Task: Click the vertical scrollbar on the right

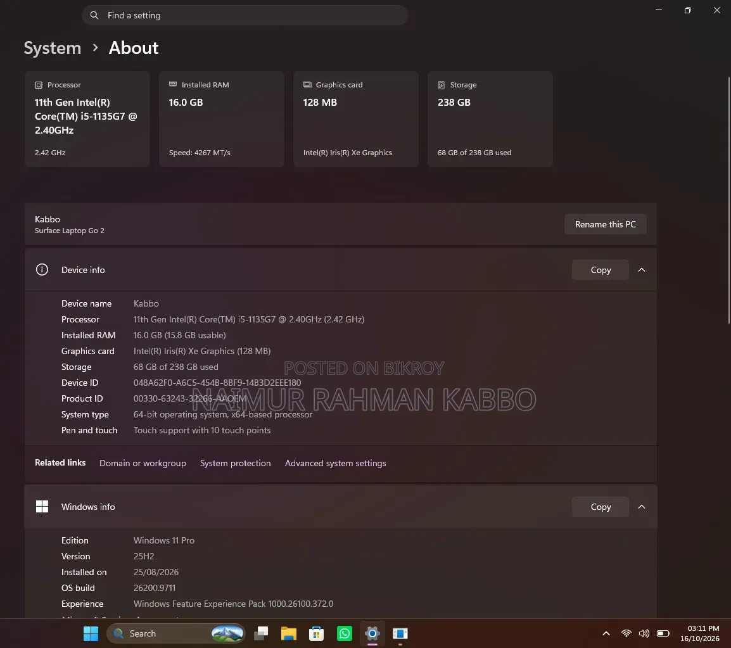Action: coord(728,200)
